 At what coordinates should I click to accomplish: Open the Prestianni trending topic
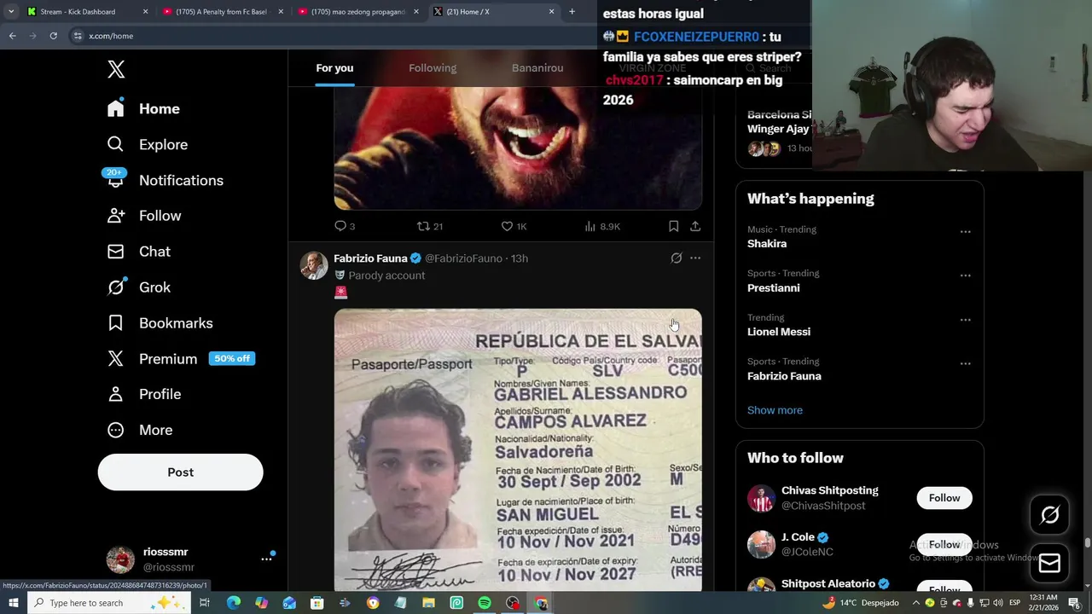[774, 288]
